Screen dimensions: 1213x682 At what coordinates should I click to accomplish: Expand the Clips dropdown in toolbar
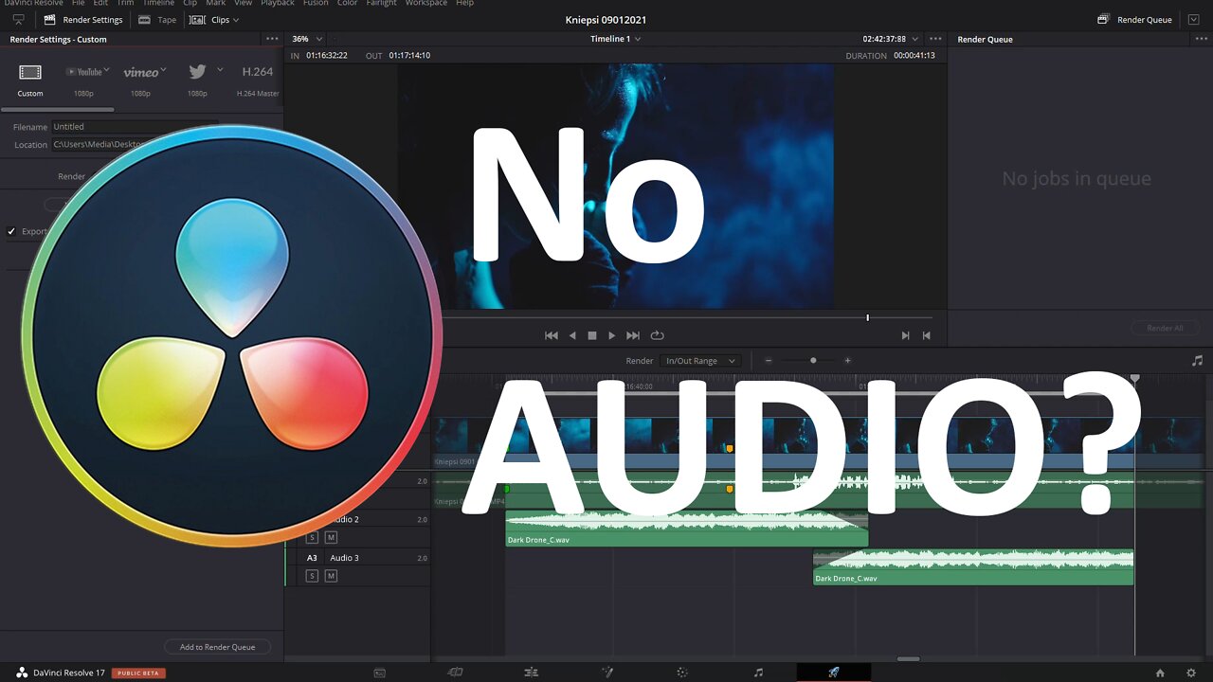click(214, 19)
